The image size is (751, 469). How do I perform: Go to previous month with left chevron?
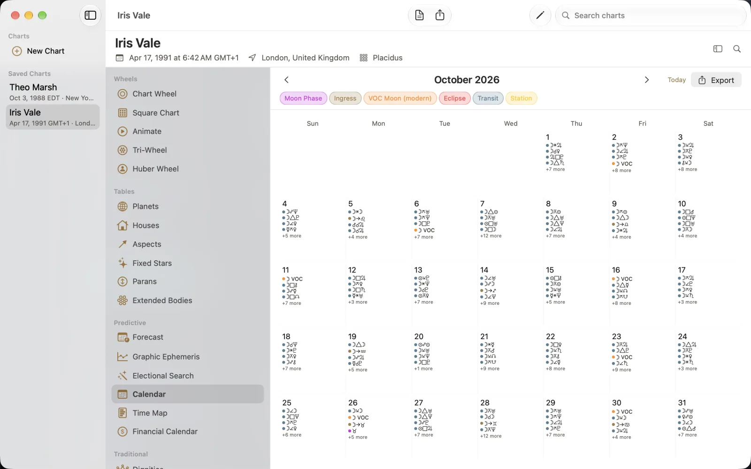click(286, 80)
